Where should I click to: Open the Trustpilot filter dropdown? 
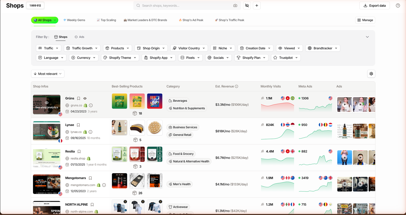[x=286, y=58]
